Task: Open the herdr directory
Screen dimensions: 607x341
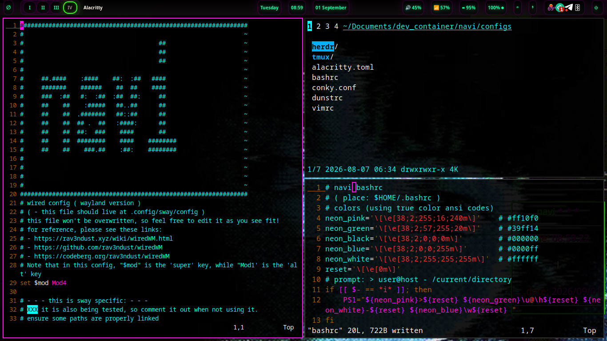Action: [325, 47]
